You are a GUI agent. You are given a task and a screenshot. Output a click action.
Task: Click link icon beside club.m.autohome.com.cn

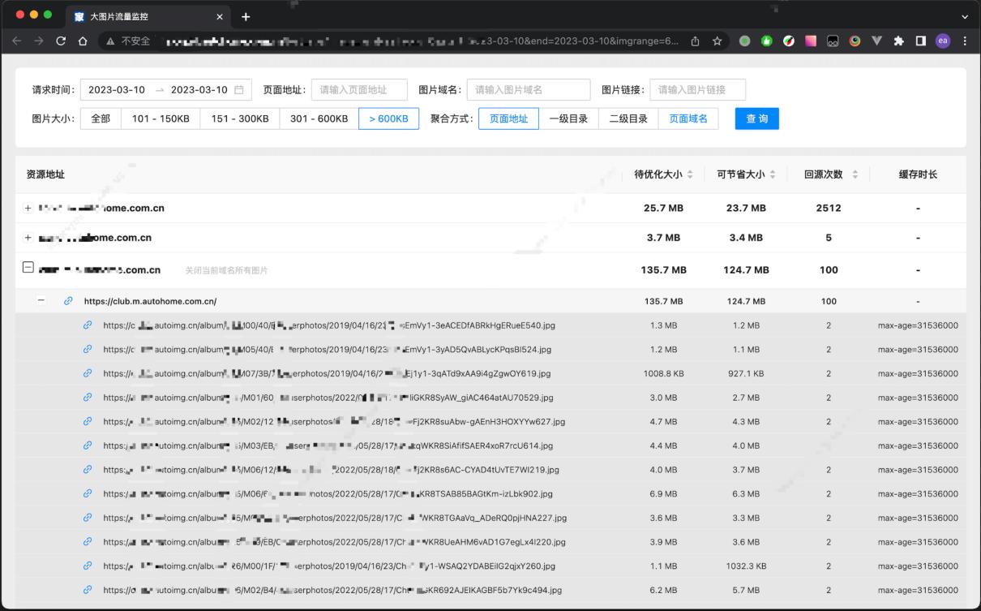coord(68,301)
